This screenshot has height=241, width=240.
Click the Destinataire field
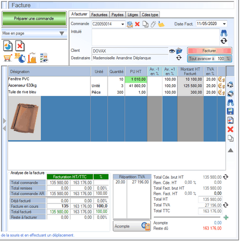pyautogui.click(x=130, y=58)
